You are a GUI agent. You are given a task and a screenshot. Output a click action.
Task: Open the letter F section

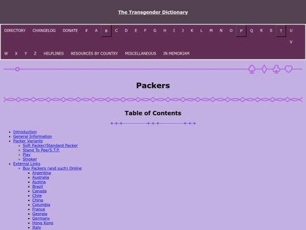145,31
